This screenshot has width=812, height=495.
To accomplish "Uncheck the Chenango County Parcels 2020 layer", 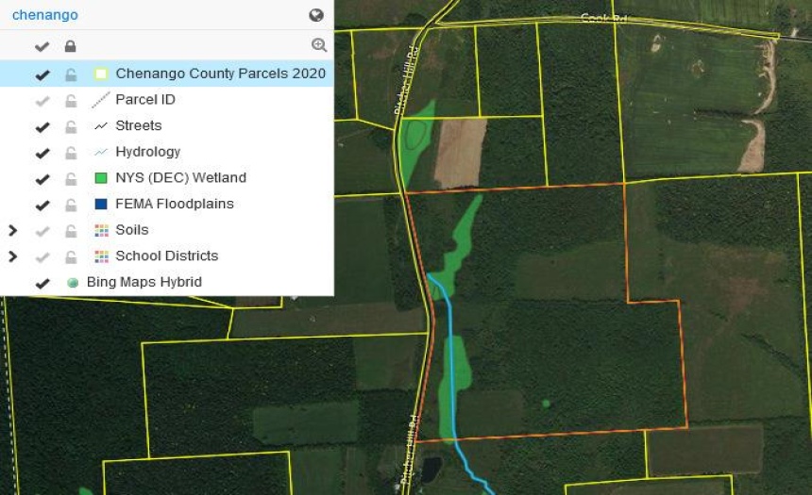I will (42, 74).
